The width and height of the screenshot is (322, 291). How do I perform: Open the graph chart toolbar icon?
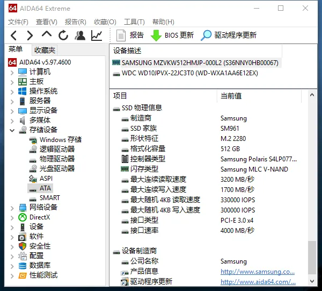tap(97, 36)
